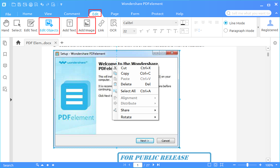Open file using the folder icon
The image size is (280, 168).
point(14,5)
